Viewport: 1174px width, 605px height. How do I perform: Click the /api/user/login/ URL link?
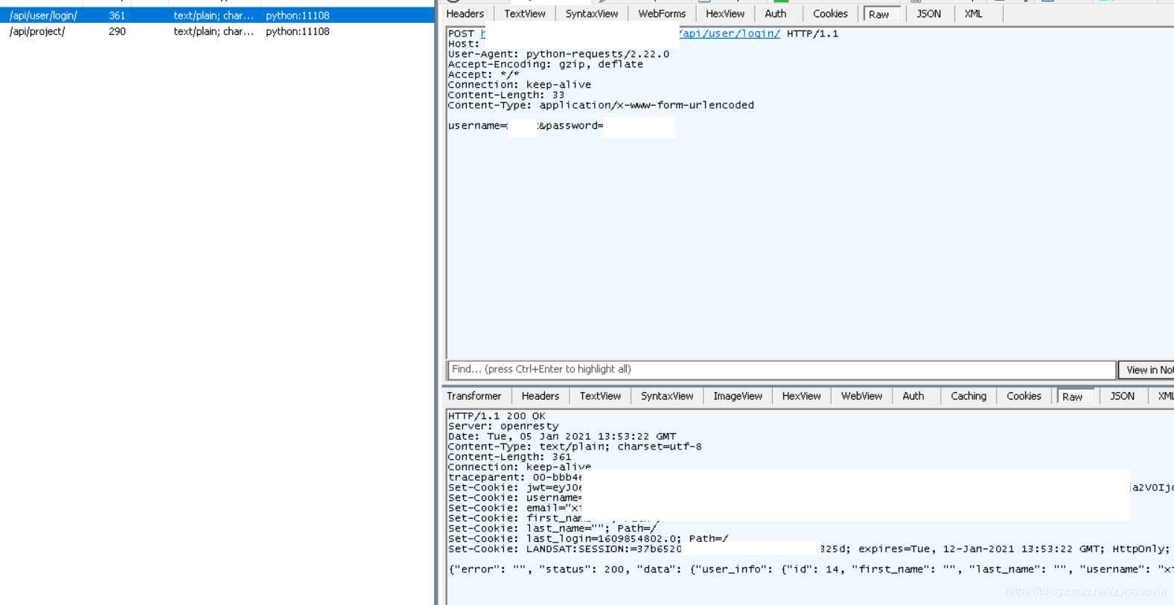[x=730, y=33]
